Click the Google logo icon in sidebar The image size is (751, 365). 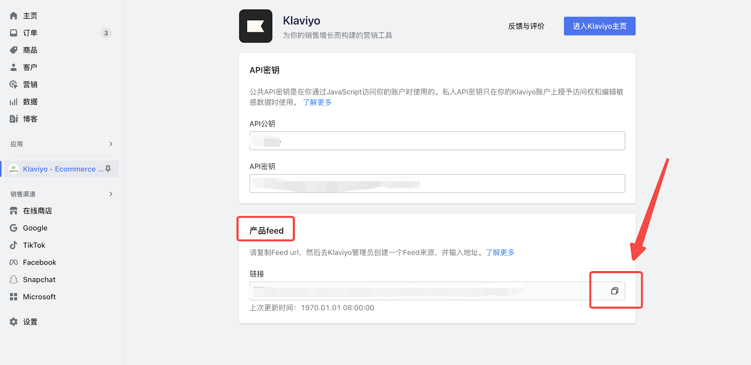pyautogui.click(x=14, y=228)
